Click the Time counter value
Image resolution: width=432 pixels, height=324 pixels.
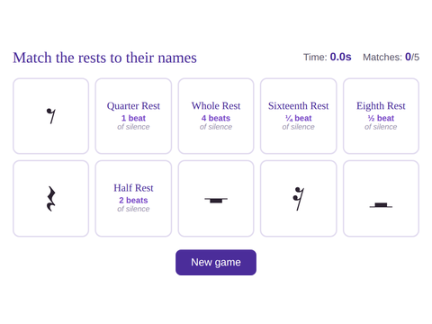coord(340,57)
